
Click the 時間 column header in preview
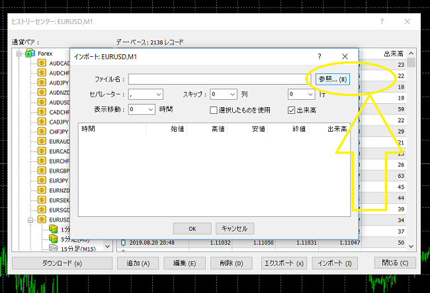[x=88, y=130]
